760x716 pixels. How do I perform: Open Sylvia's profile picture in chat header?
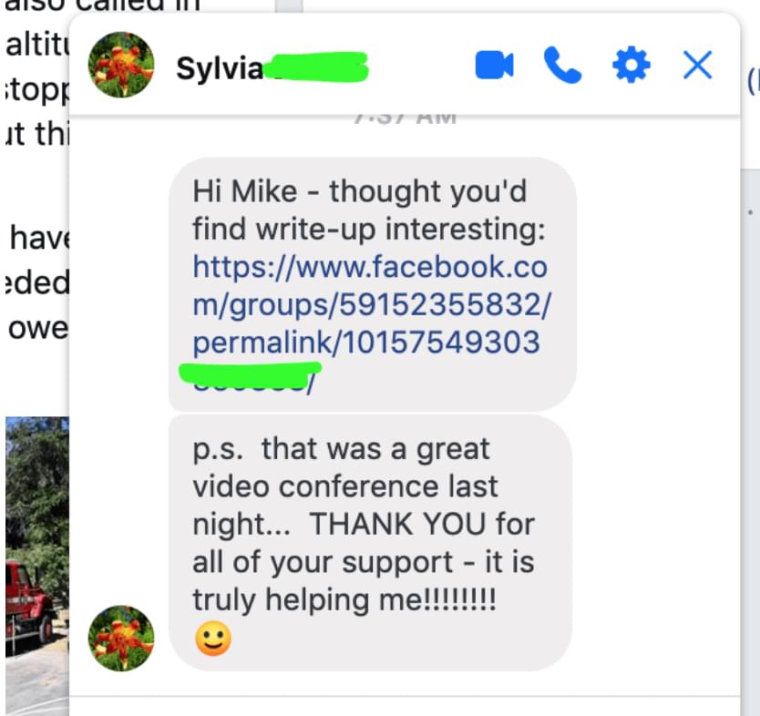pyautogui.click(x=121, y=65)
